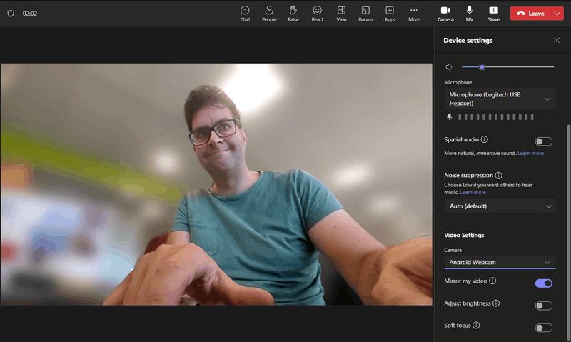
Task: Expand the Android Webcam camera dropdown
Action: (x=500, y=262)
